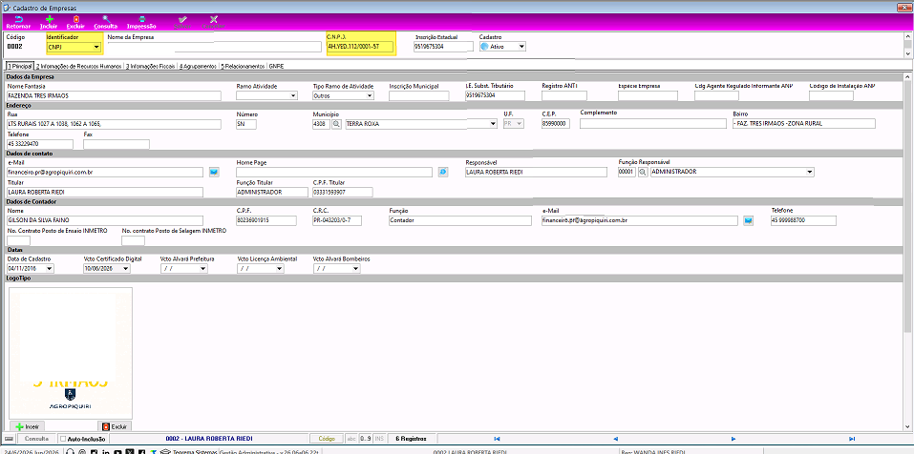Click the Nome Fantasia field

click(x=114, y=95)
